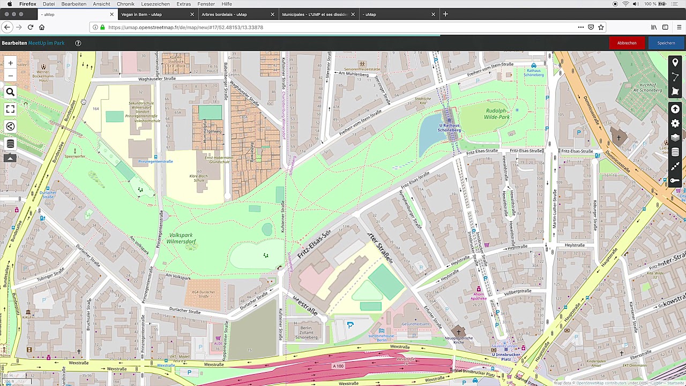This screenshot has width=686, height=386.
Task: Click the Rudolph-Wilde-Park map label
Action: 497,114
